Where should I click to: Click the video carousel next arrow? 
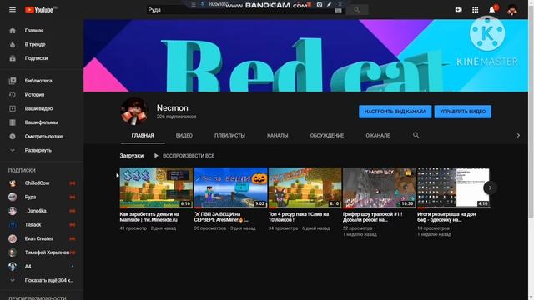[x=490, y=187]
